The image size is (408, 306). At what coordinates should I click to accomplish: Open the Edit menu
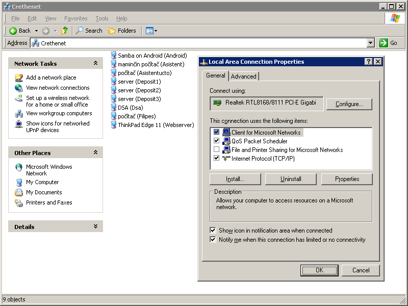click(x=32, y=18)
